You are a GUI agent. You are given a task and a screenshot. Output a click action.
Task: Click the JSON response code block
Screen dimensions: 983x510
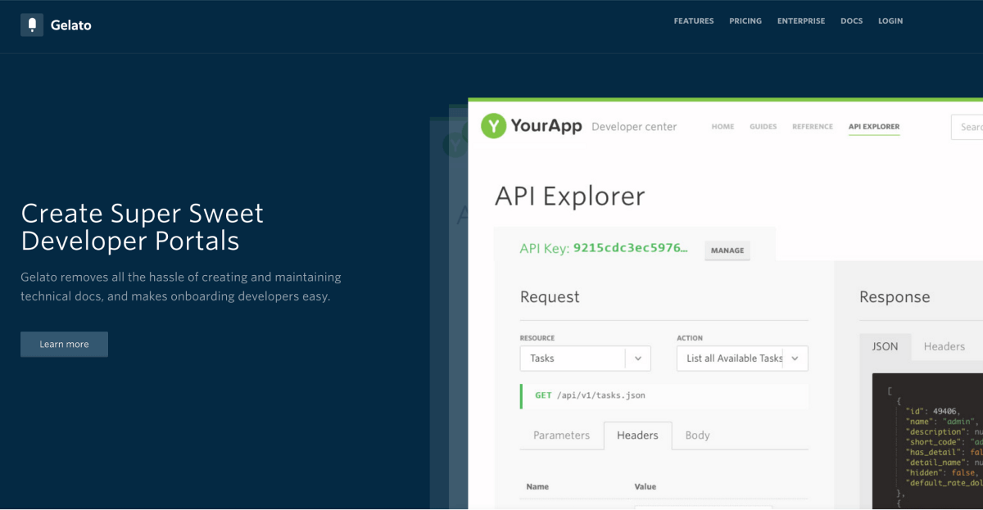(927, 441)
